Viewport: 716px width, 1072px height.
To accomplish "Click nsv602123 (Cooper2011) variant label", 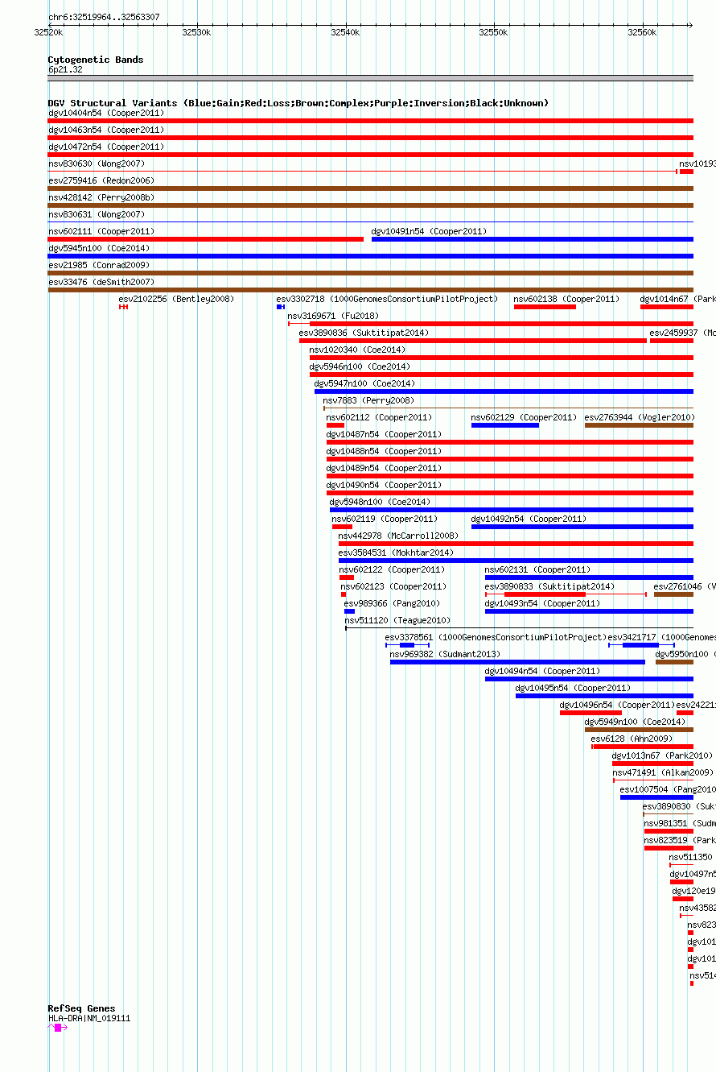I will (393, 586).
